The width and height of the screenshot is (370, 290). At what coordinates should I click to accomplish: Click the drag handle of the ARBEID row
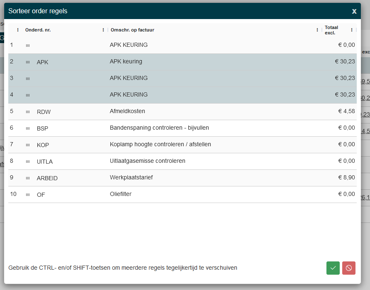[x=28, y=178]
